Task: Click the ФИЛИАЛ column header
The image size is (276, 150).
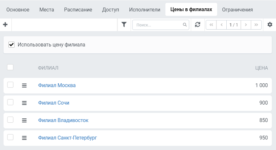Action: [x=48, y=68]
